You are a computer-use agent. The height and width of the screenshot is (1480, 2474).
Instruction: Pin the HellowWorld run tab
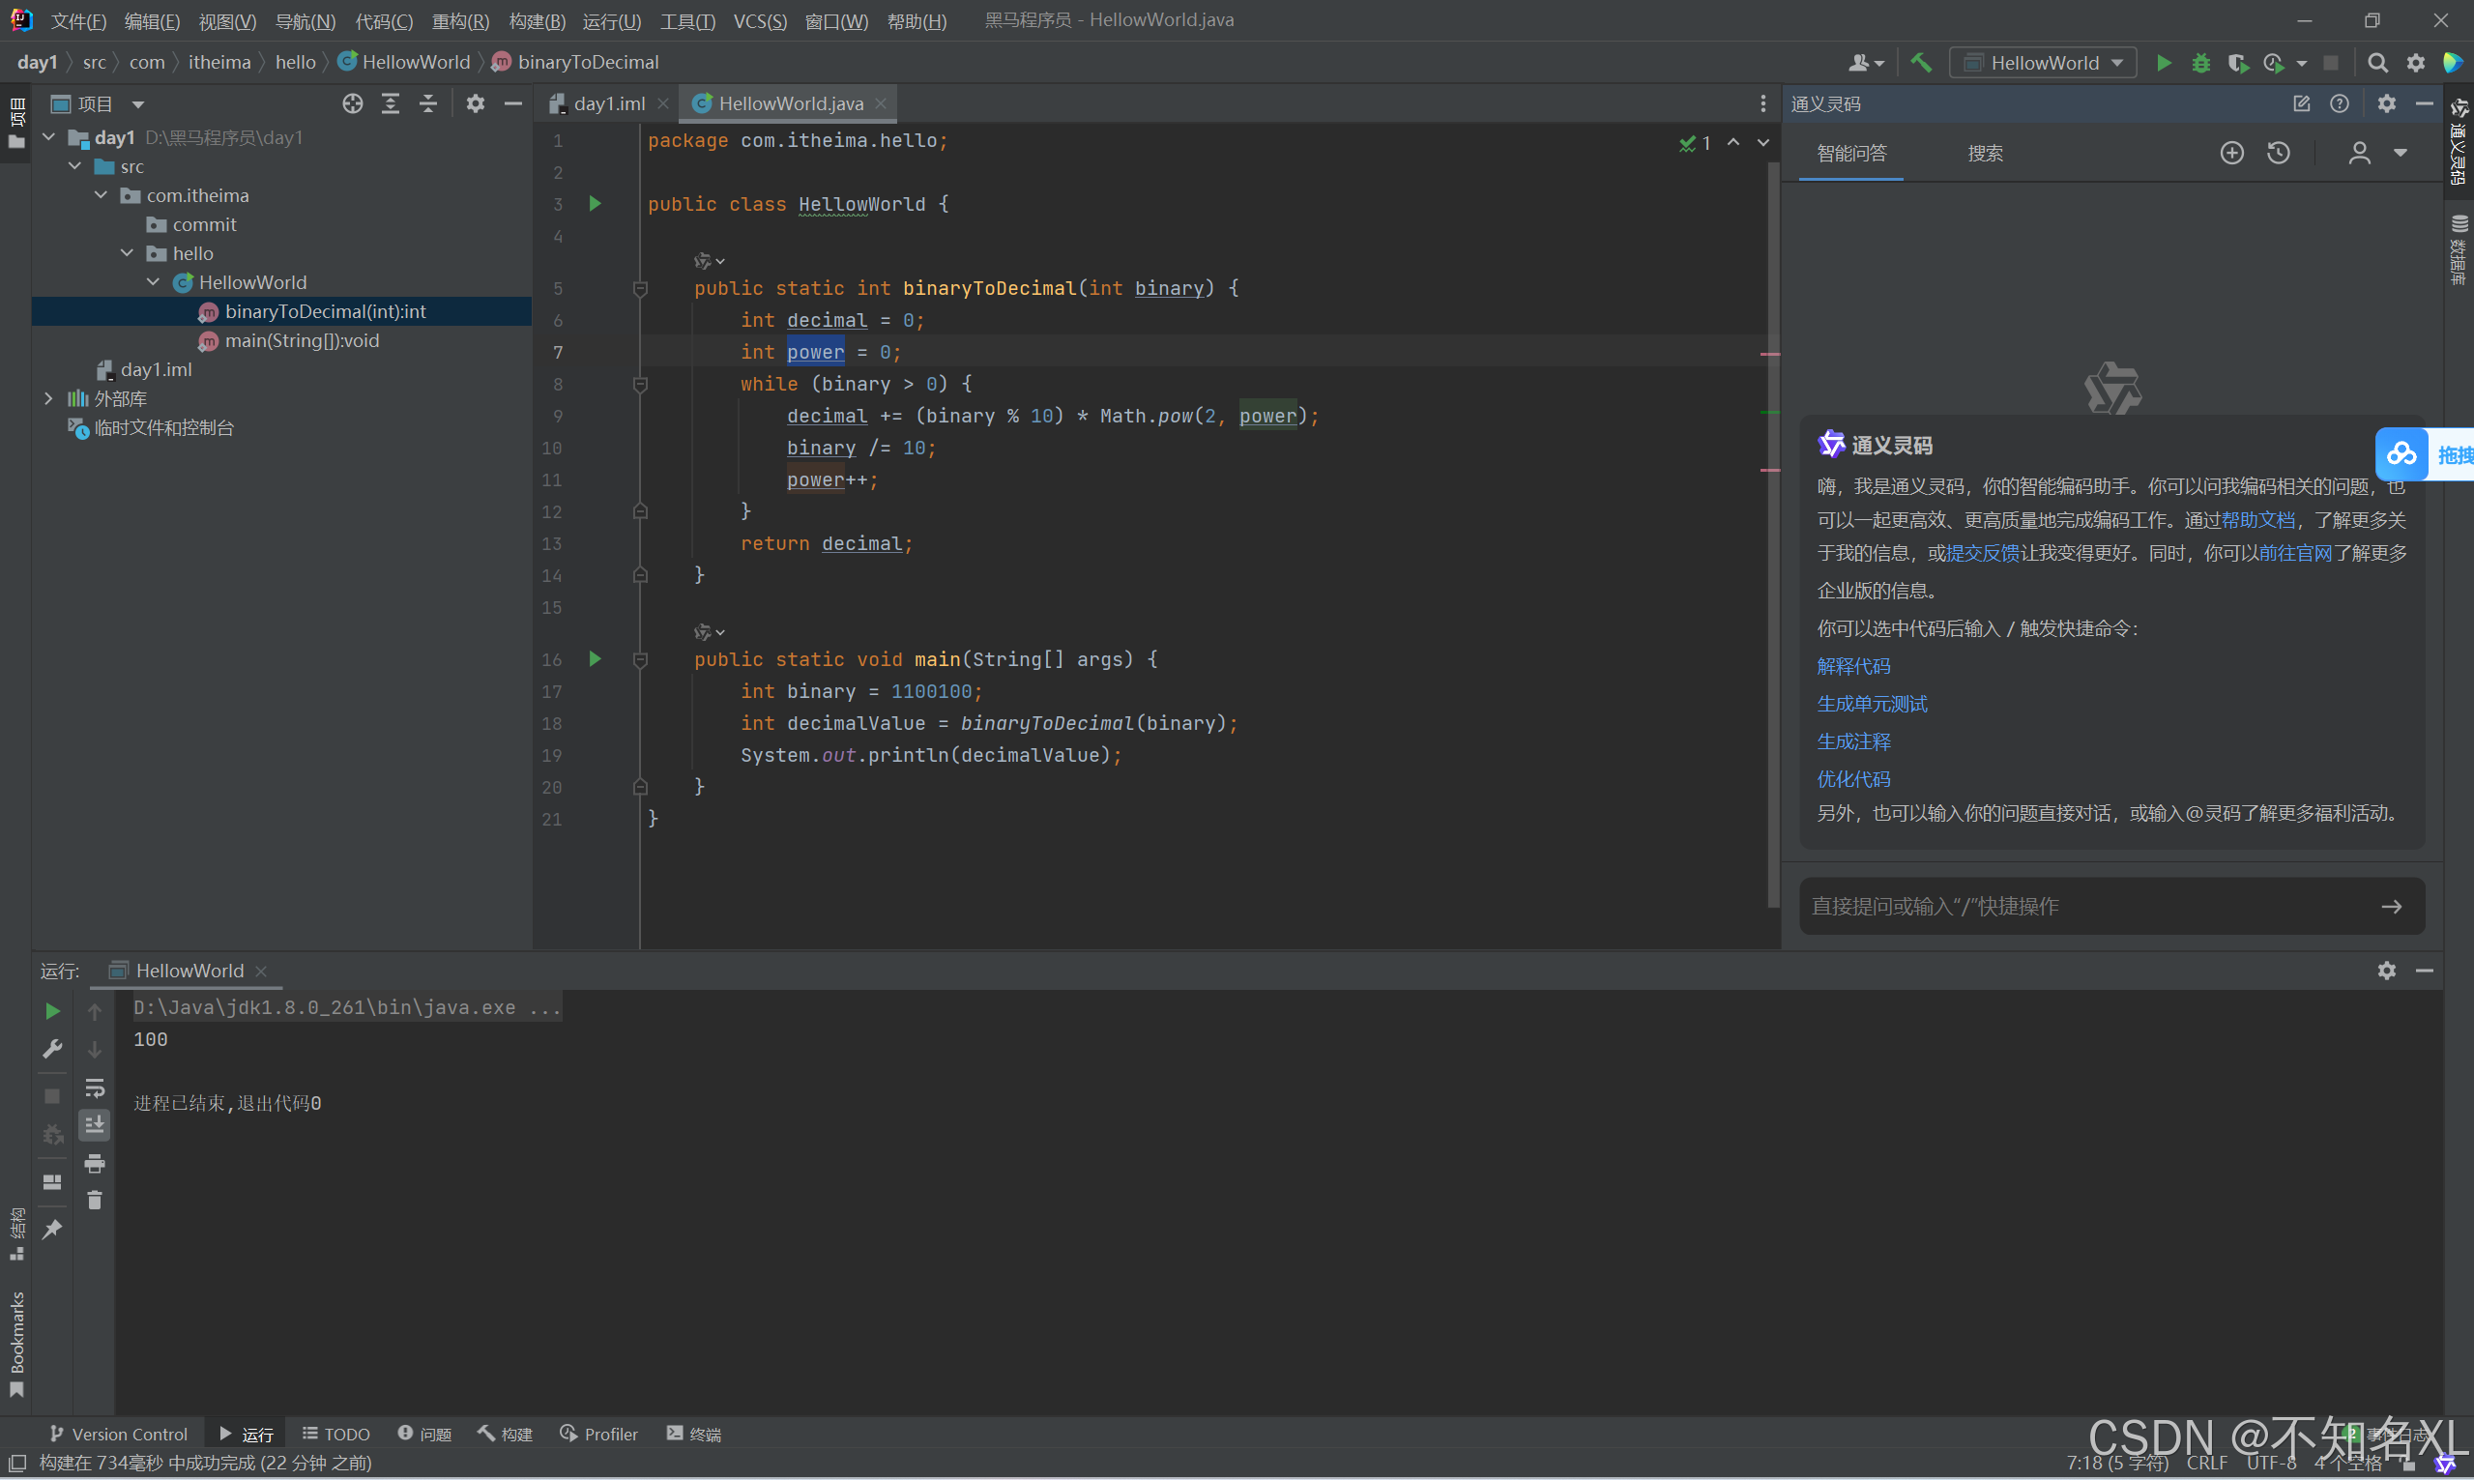[52, 1230]
